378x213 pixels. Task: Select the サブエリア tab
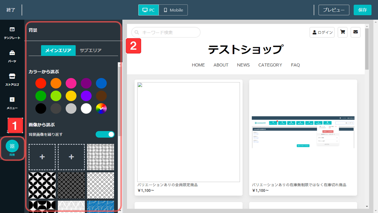click(x=91, y=50)
